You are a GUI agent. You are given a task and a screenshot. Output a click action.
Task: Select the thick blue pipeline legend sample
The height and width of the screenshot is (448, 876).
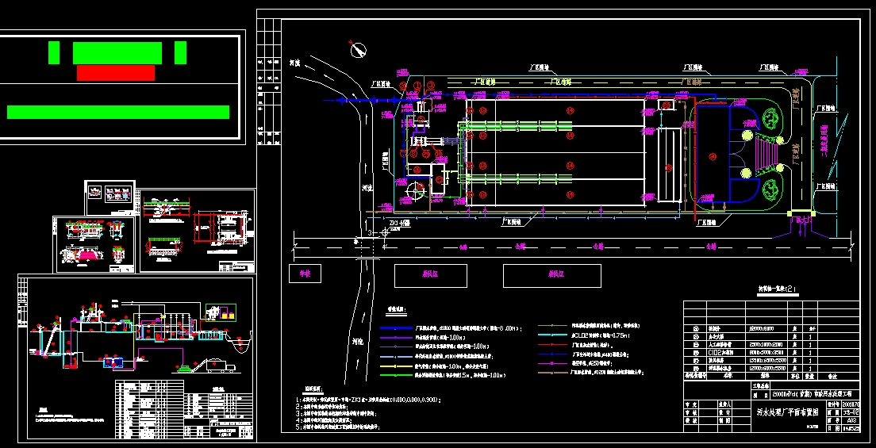click(397, 328)
